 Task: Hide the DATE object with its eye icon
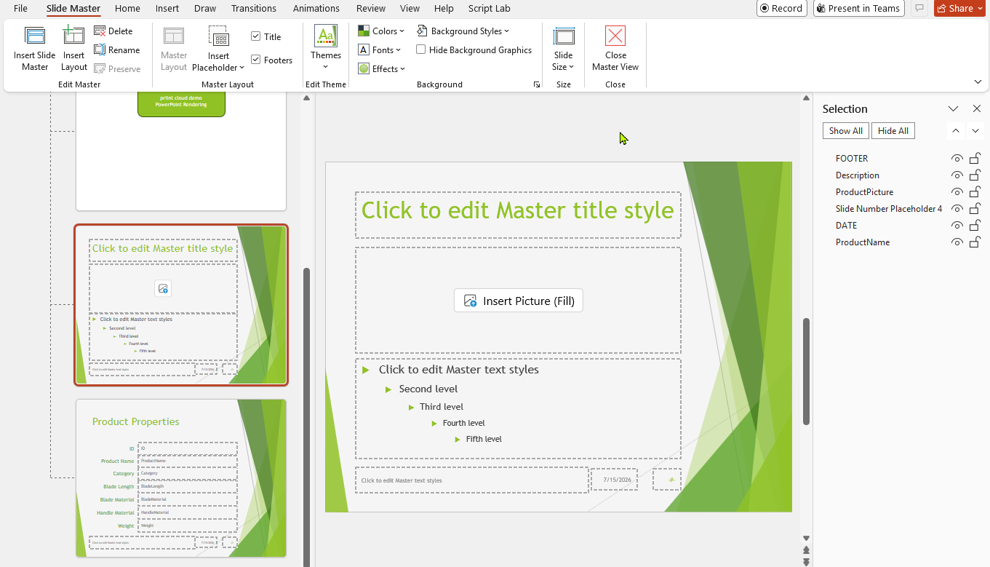[957, 226]
